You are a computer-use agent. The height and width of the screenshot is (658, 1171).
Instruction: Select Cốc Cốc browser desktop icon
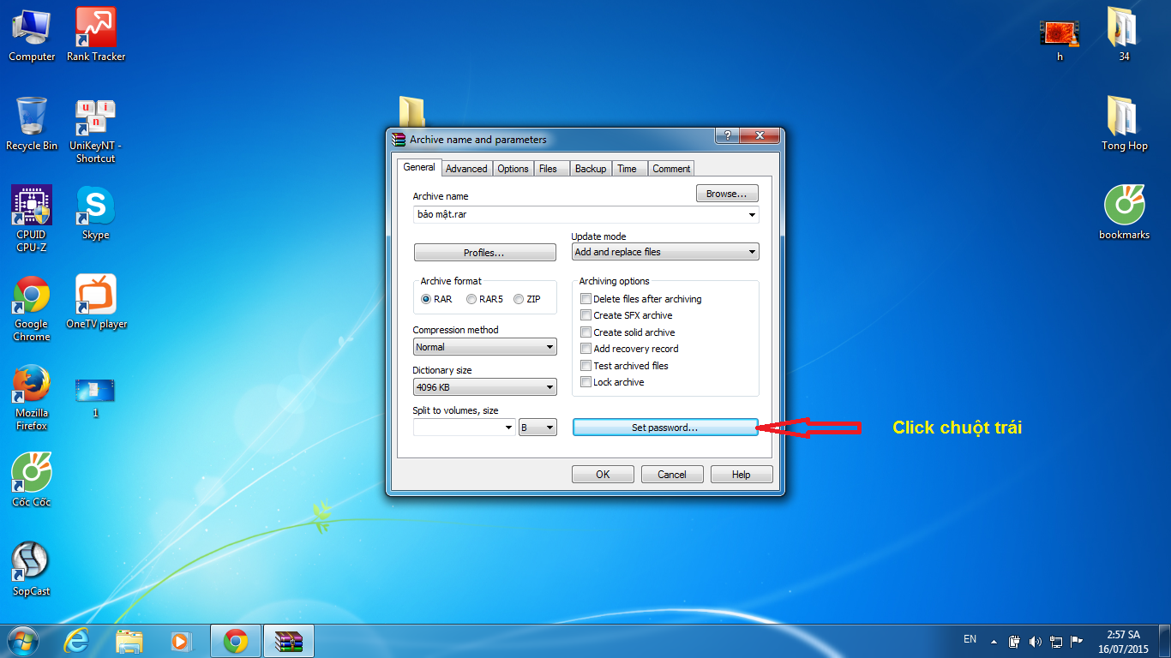coord(32,480)
